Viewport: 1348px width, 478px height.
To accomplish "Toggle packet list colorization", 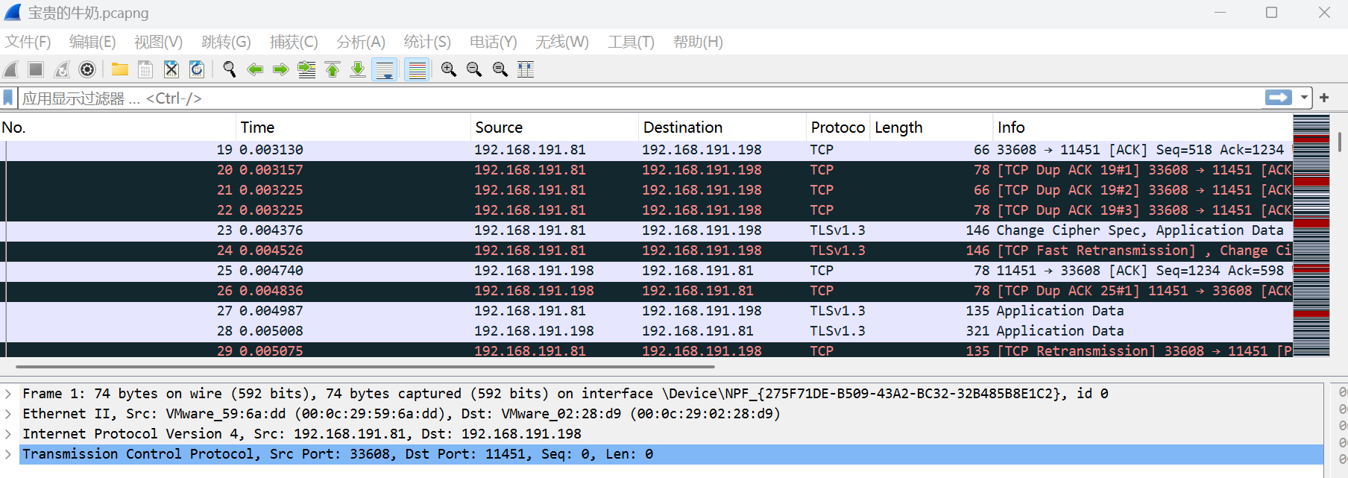I will point(417,69).
